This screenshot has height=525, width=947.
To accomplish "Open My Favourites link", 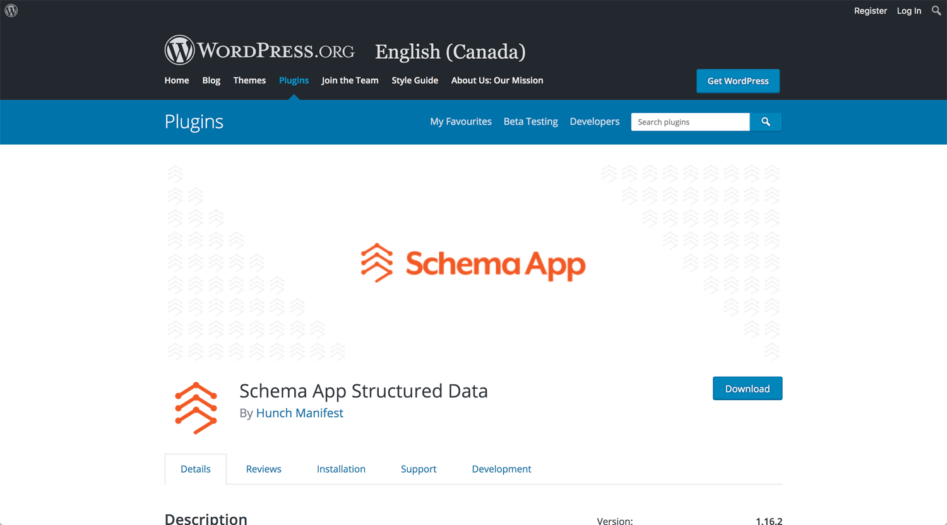I will tap(461, 121).
